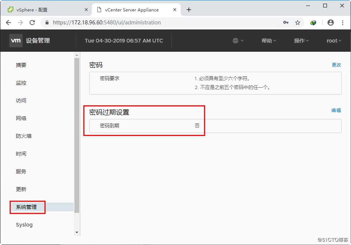Click the browser extension globe icon
Viewport: 351px width, 245px height.
pos(313,22)
